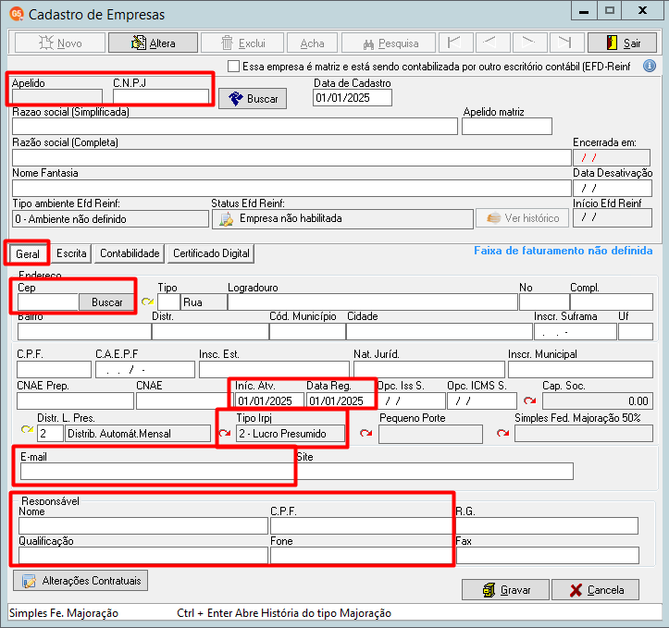The image size is (669, 628).
Task: Click the E-mail input field
Action: coord(156,472)
